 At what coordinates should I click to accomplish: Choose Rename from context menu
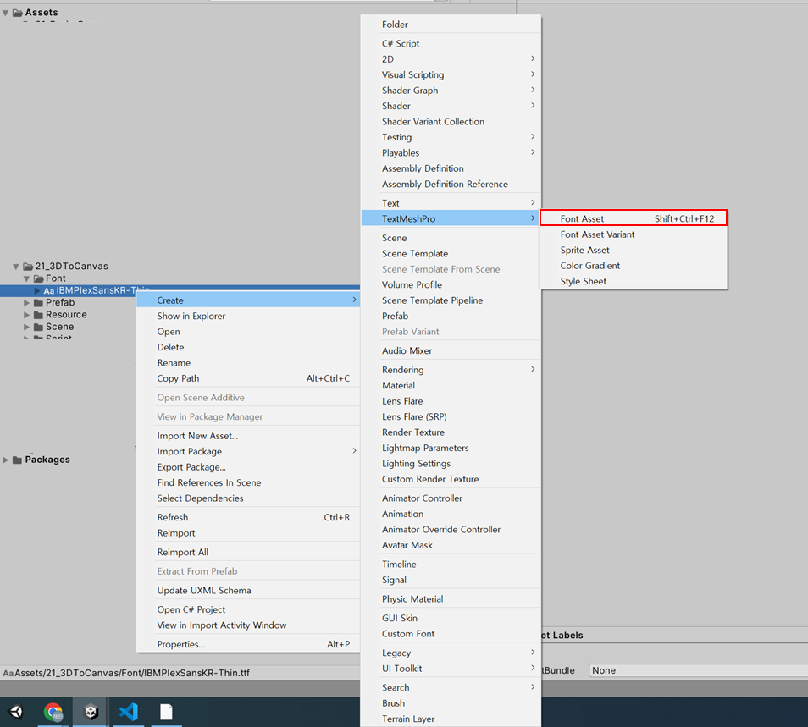click(248, 363)
